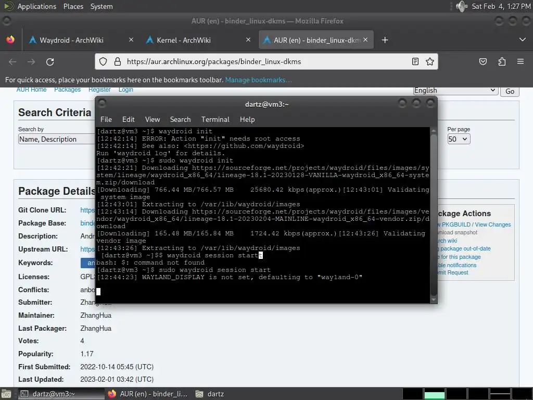The image size is (533, 400).
Task: Open the Firefox hamburger application menu
Action: [521, 61]
